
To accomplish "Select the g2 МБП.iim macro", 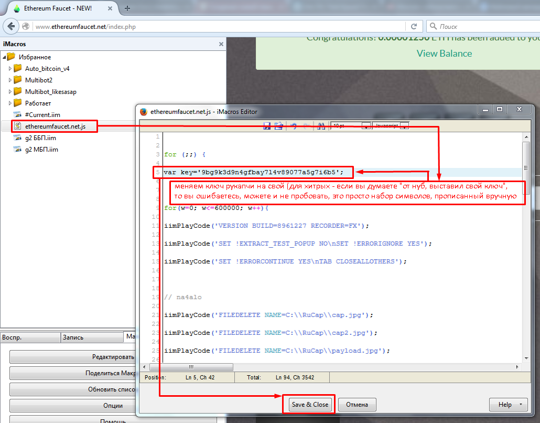I will pos(41,149).
